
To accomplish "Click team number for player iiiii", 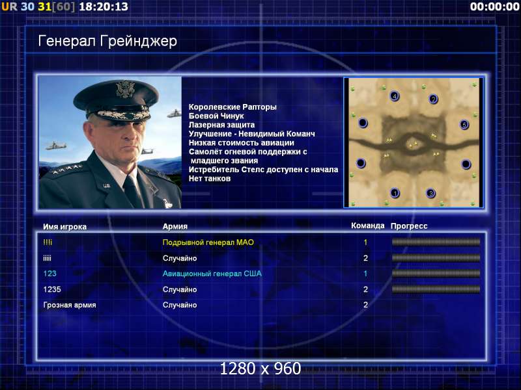I will click(x=365, y=258).
